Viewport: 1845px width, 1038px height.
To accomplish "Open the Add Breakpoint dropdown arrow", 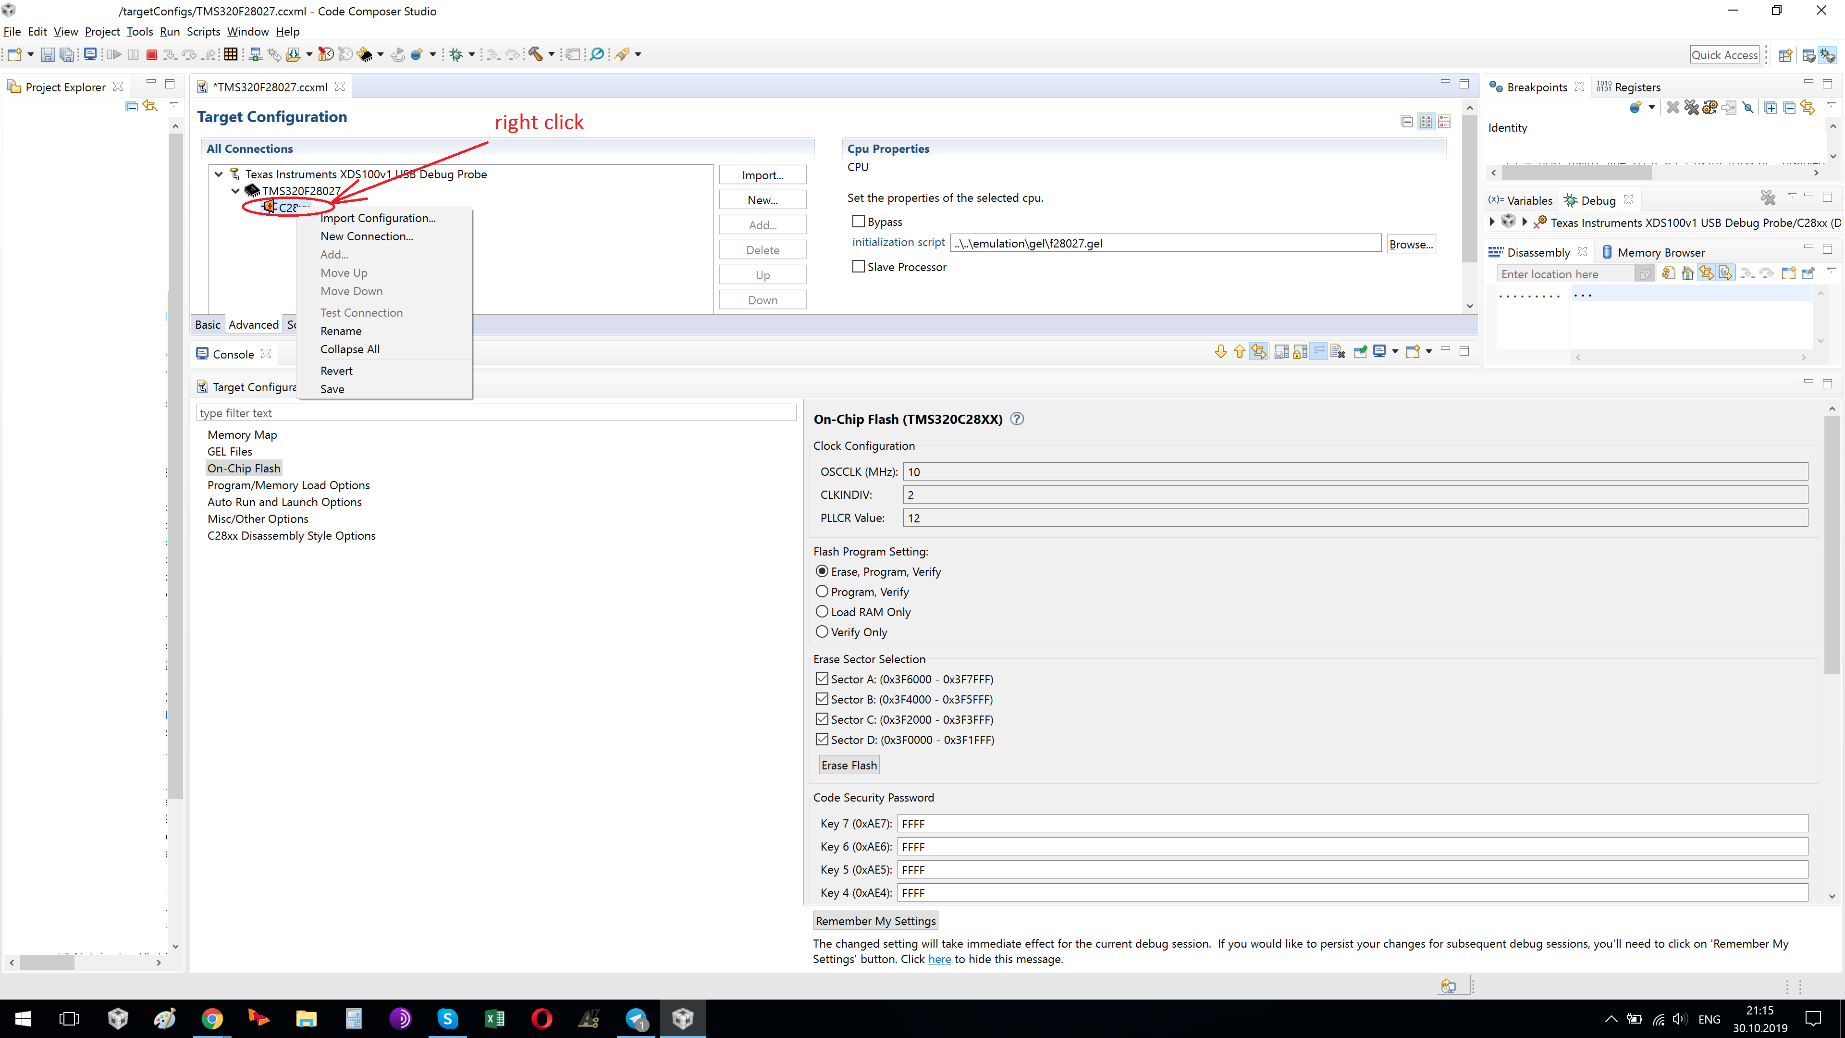I will point(1652,108).
